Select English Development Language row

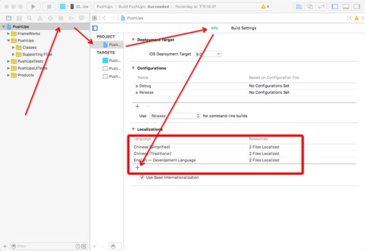(x=244, y=160)
